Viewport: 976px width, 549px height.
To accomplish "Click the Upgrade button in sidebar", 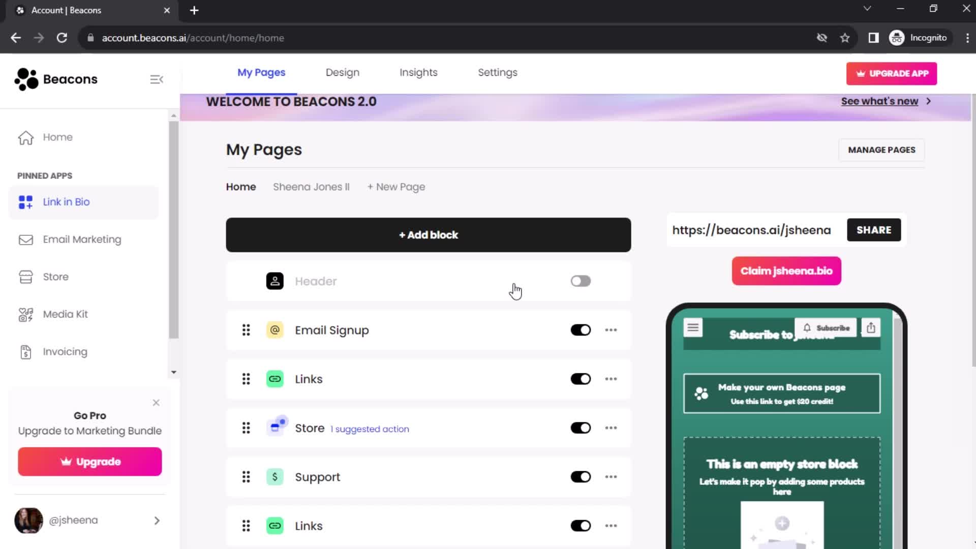I will point(90,462).
